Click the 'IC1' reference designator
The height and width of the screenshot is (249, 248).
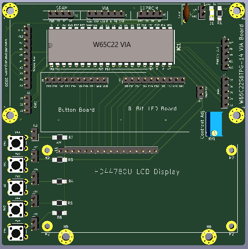[179, 47]
